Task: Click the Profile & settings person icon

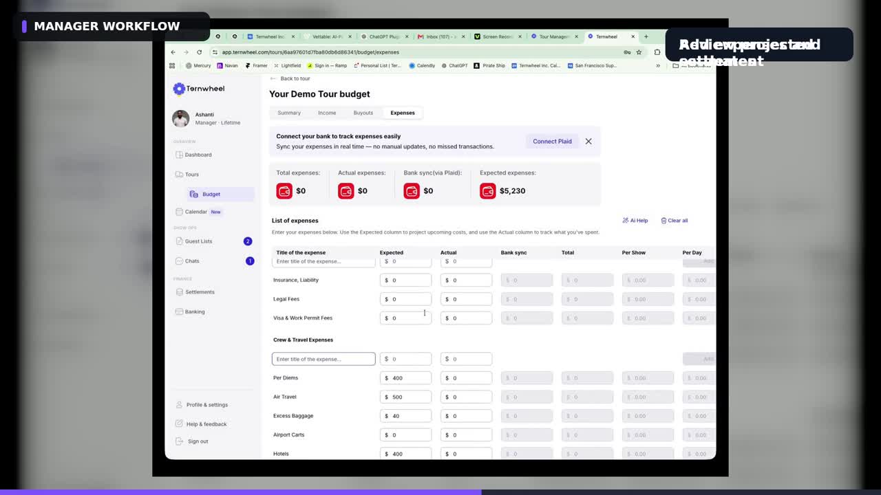Action: click(179, 405)
